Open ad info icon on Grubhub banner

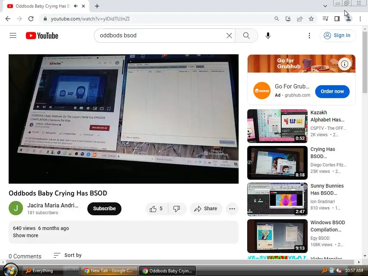(345, 64)
